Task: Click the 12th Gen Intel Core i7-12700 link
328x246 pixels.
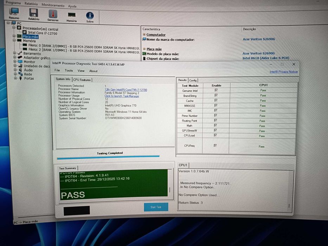Action: (x=126, y=90)
